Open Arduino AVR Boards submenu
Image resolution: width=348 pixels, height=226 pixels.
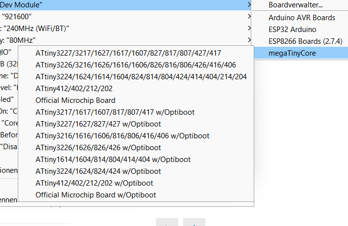[x=300, y=18]
